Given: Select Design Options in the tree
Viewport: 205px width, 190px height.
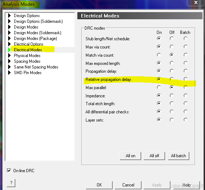Looking at the screenshot, I should click(27, 16).
